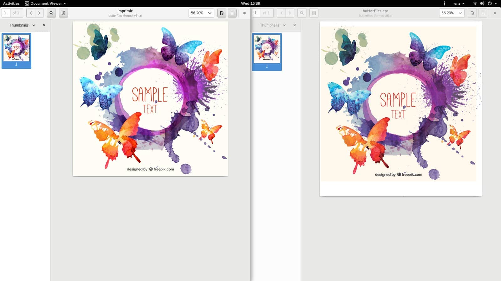The image size is (501, 281).
Task: Click page number field in left viewer
Action: point(5,13)
